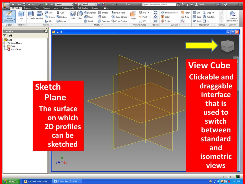The width and height of the screenshot is (245, 184).
Task: Choose the Sweep tool
Action: 50,17
